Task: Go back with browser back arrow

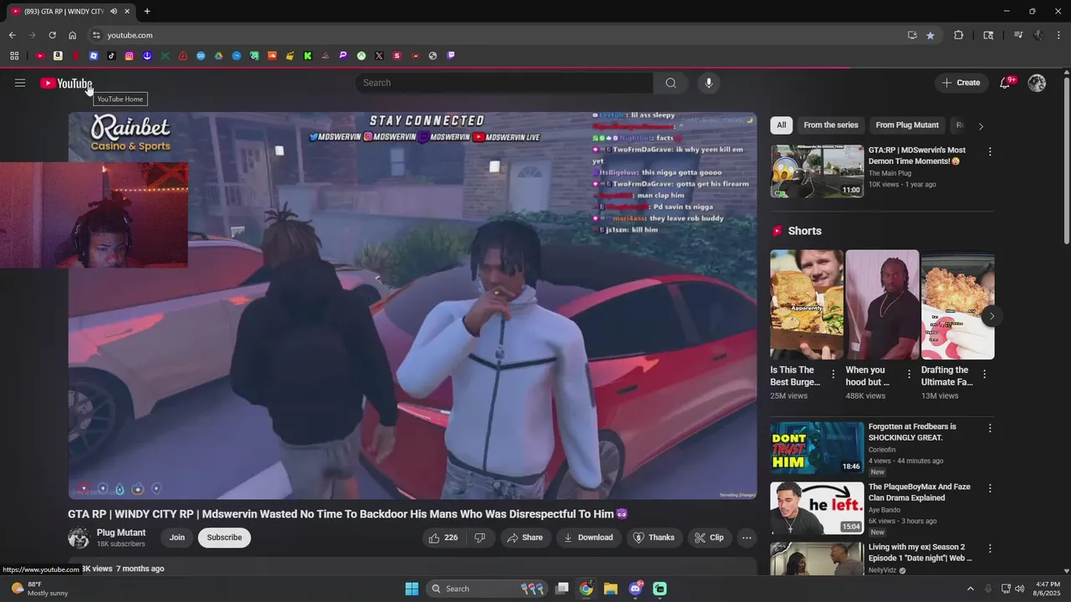Action: (13, 35)
